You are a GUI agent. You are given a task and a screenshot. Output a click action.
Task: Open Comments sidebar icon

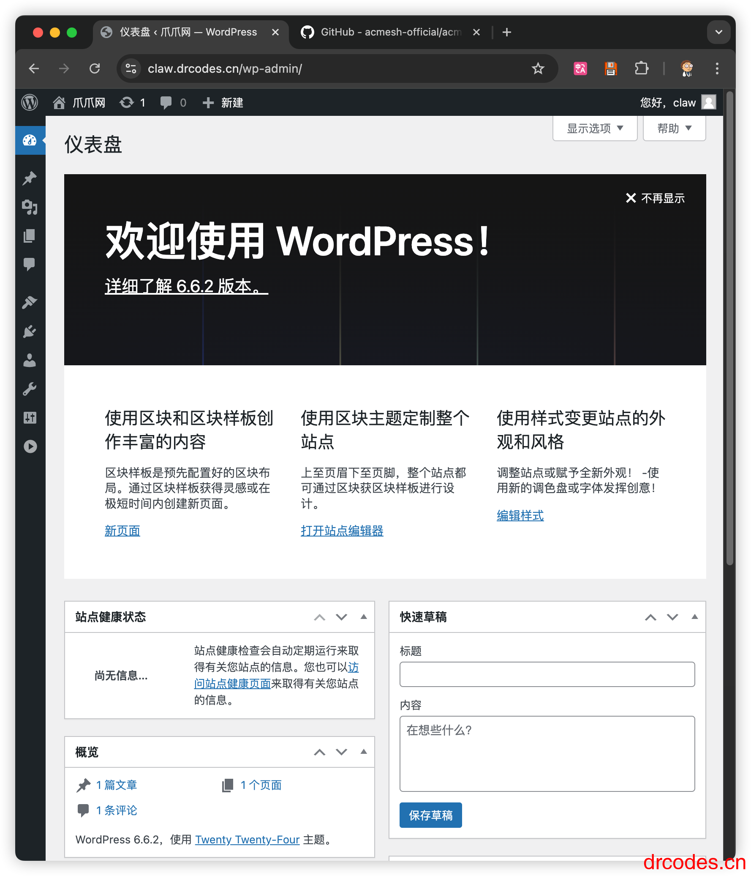(x=30, y=264)
